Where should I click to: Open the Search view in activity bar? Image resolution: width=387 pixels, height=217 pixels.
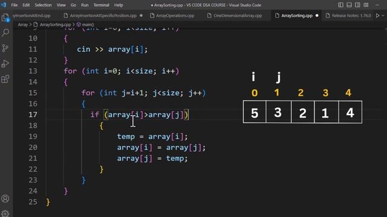pyautogui.click(x=5, y=33)
